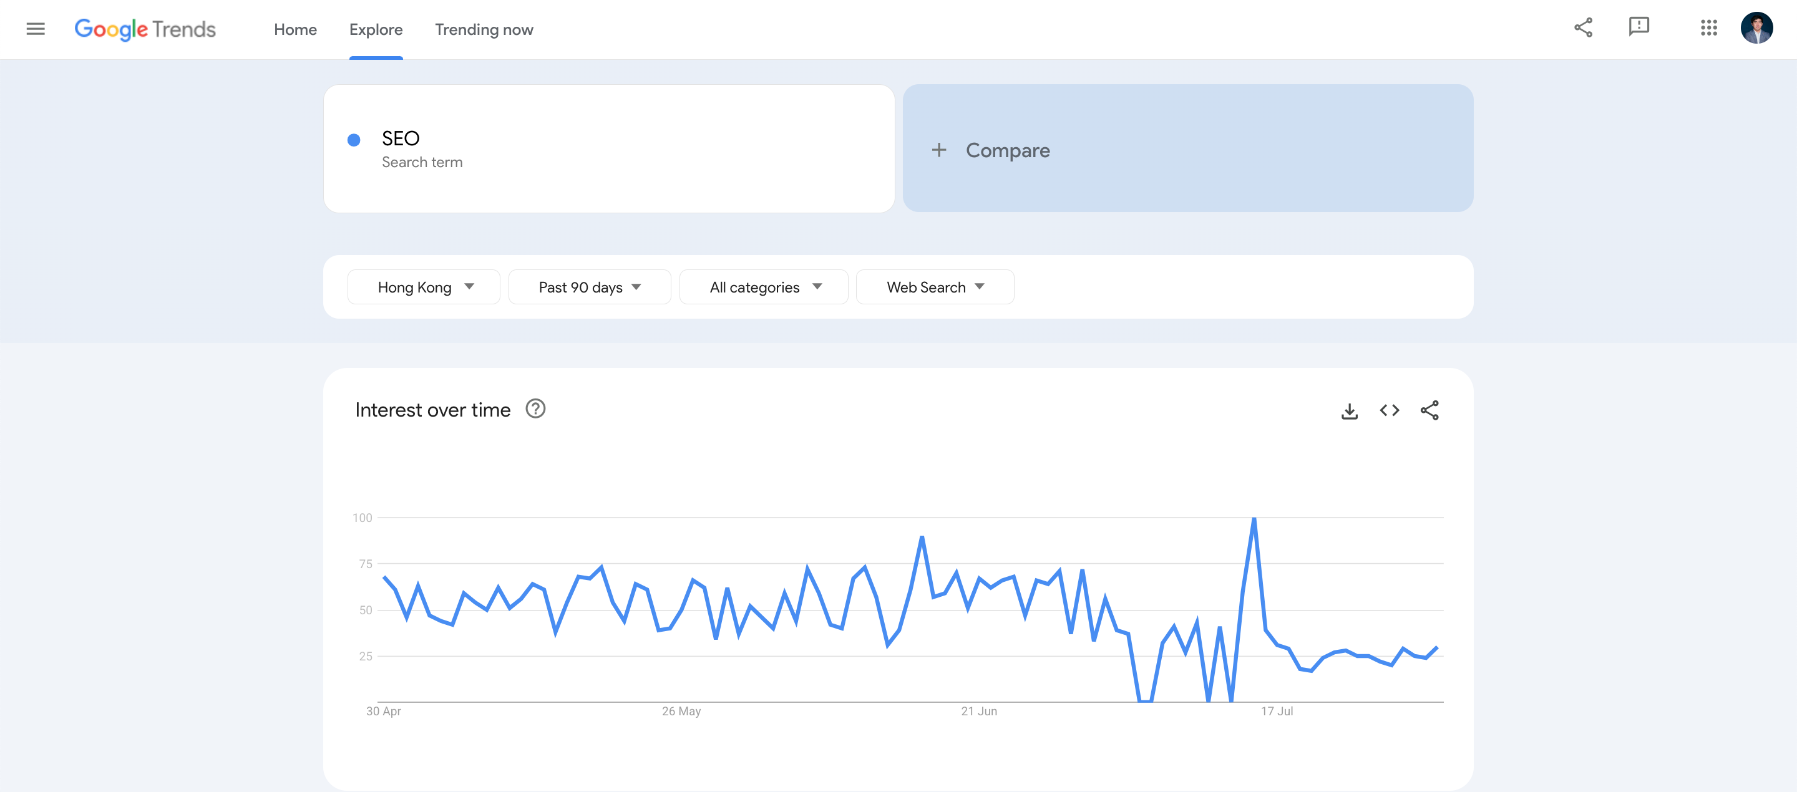Share the Interest over time chart
The width and height of the screenshot is (1797, 792).
(1429, 410)
